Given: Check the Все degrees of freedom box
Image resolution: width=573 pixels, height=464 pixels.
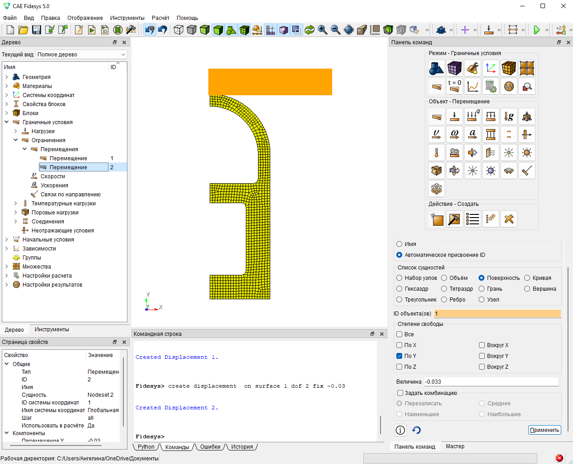Looking at the screenshot, I should tap(399, 334).
